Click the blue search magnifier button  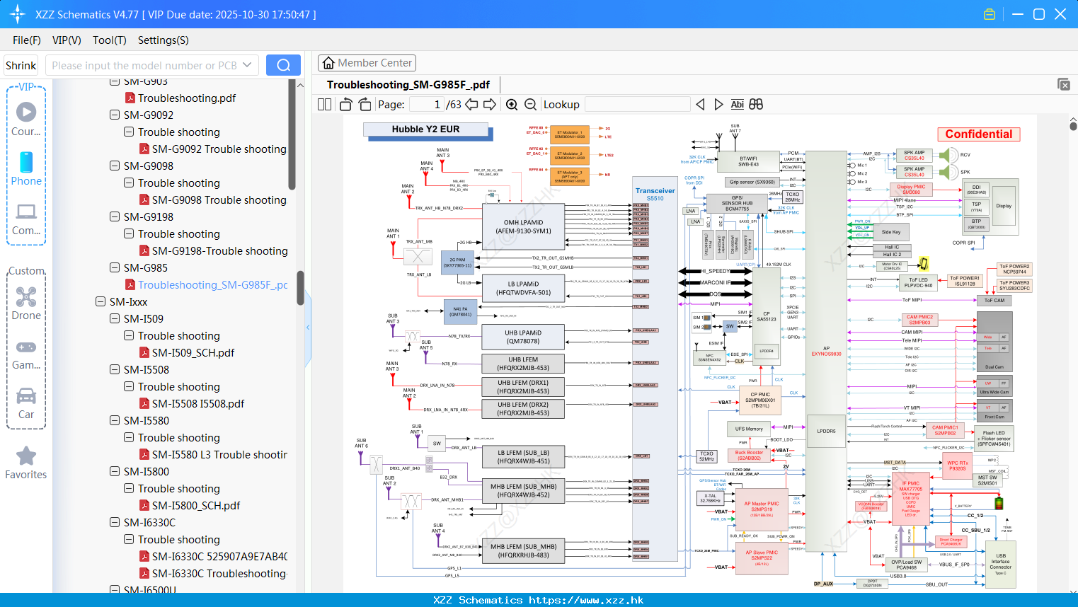point(283,65)
